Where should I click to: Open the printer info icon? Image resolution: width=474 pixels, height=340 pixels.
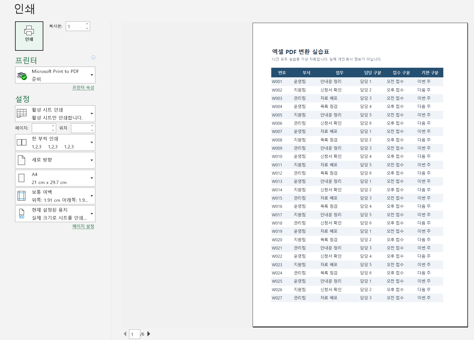coord(93,57)
